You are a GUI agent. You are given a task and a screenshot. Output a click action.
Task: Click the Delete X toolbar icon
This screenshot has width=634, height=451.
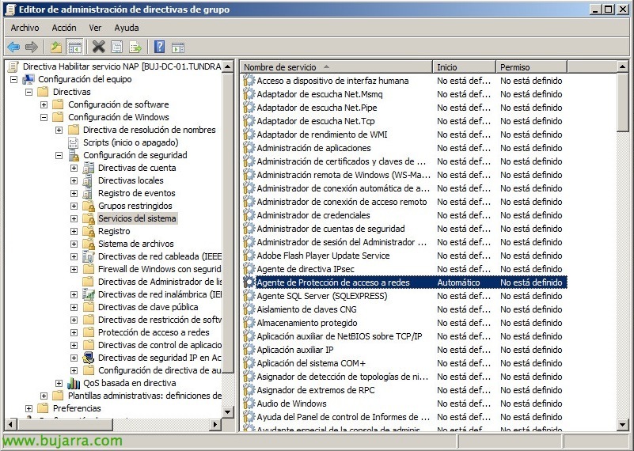(98, 47)
